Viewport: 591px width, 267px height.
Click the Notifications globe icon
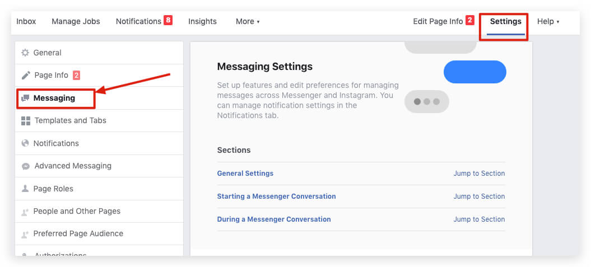tap(25, 143)
